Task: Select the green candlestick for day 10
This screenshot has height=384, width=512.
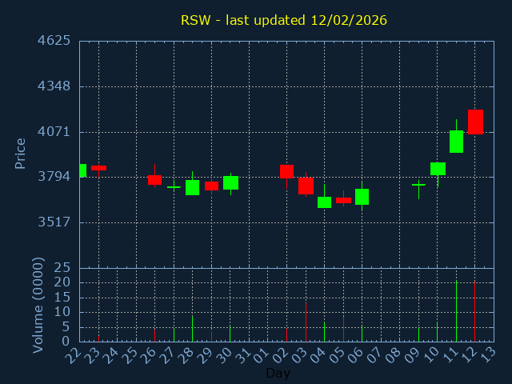Action: click(438, 169)
